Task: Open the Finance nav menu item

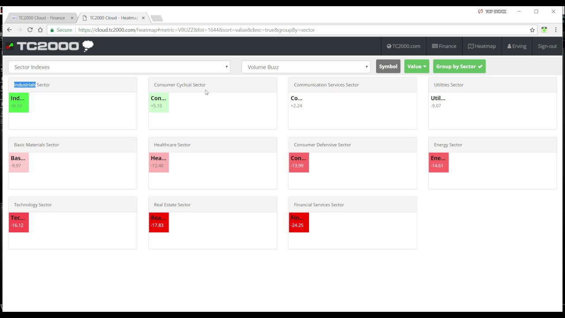Action: (x=444, y=46)
